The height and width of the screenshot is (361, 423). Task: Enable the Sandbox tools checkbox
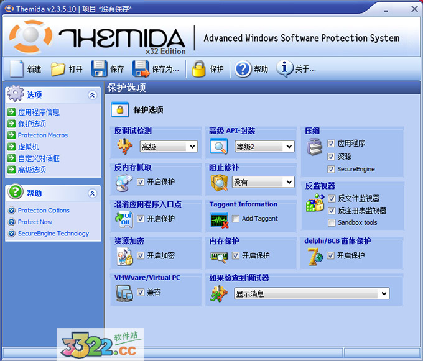pyautogui.click(x=332, y=222)
